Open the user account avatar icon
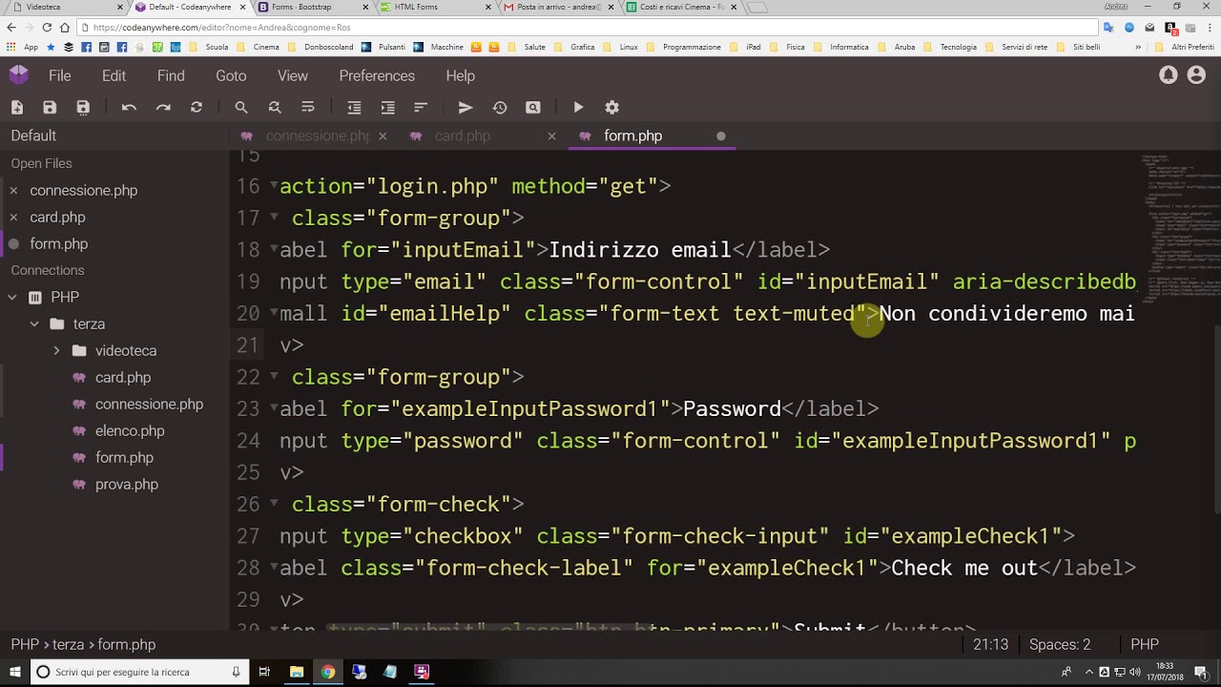Screen dimensions: 1221x687 coord(1196,75)
